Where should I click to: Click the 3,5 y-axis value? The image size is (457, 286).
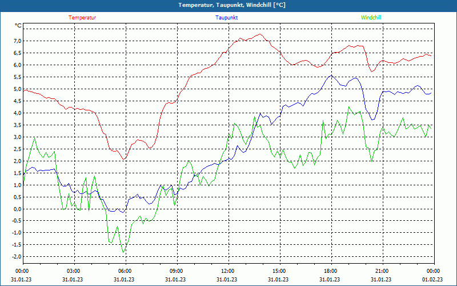tap(18, 125)
